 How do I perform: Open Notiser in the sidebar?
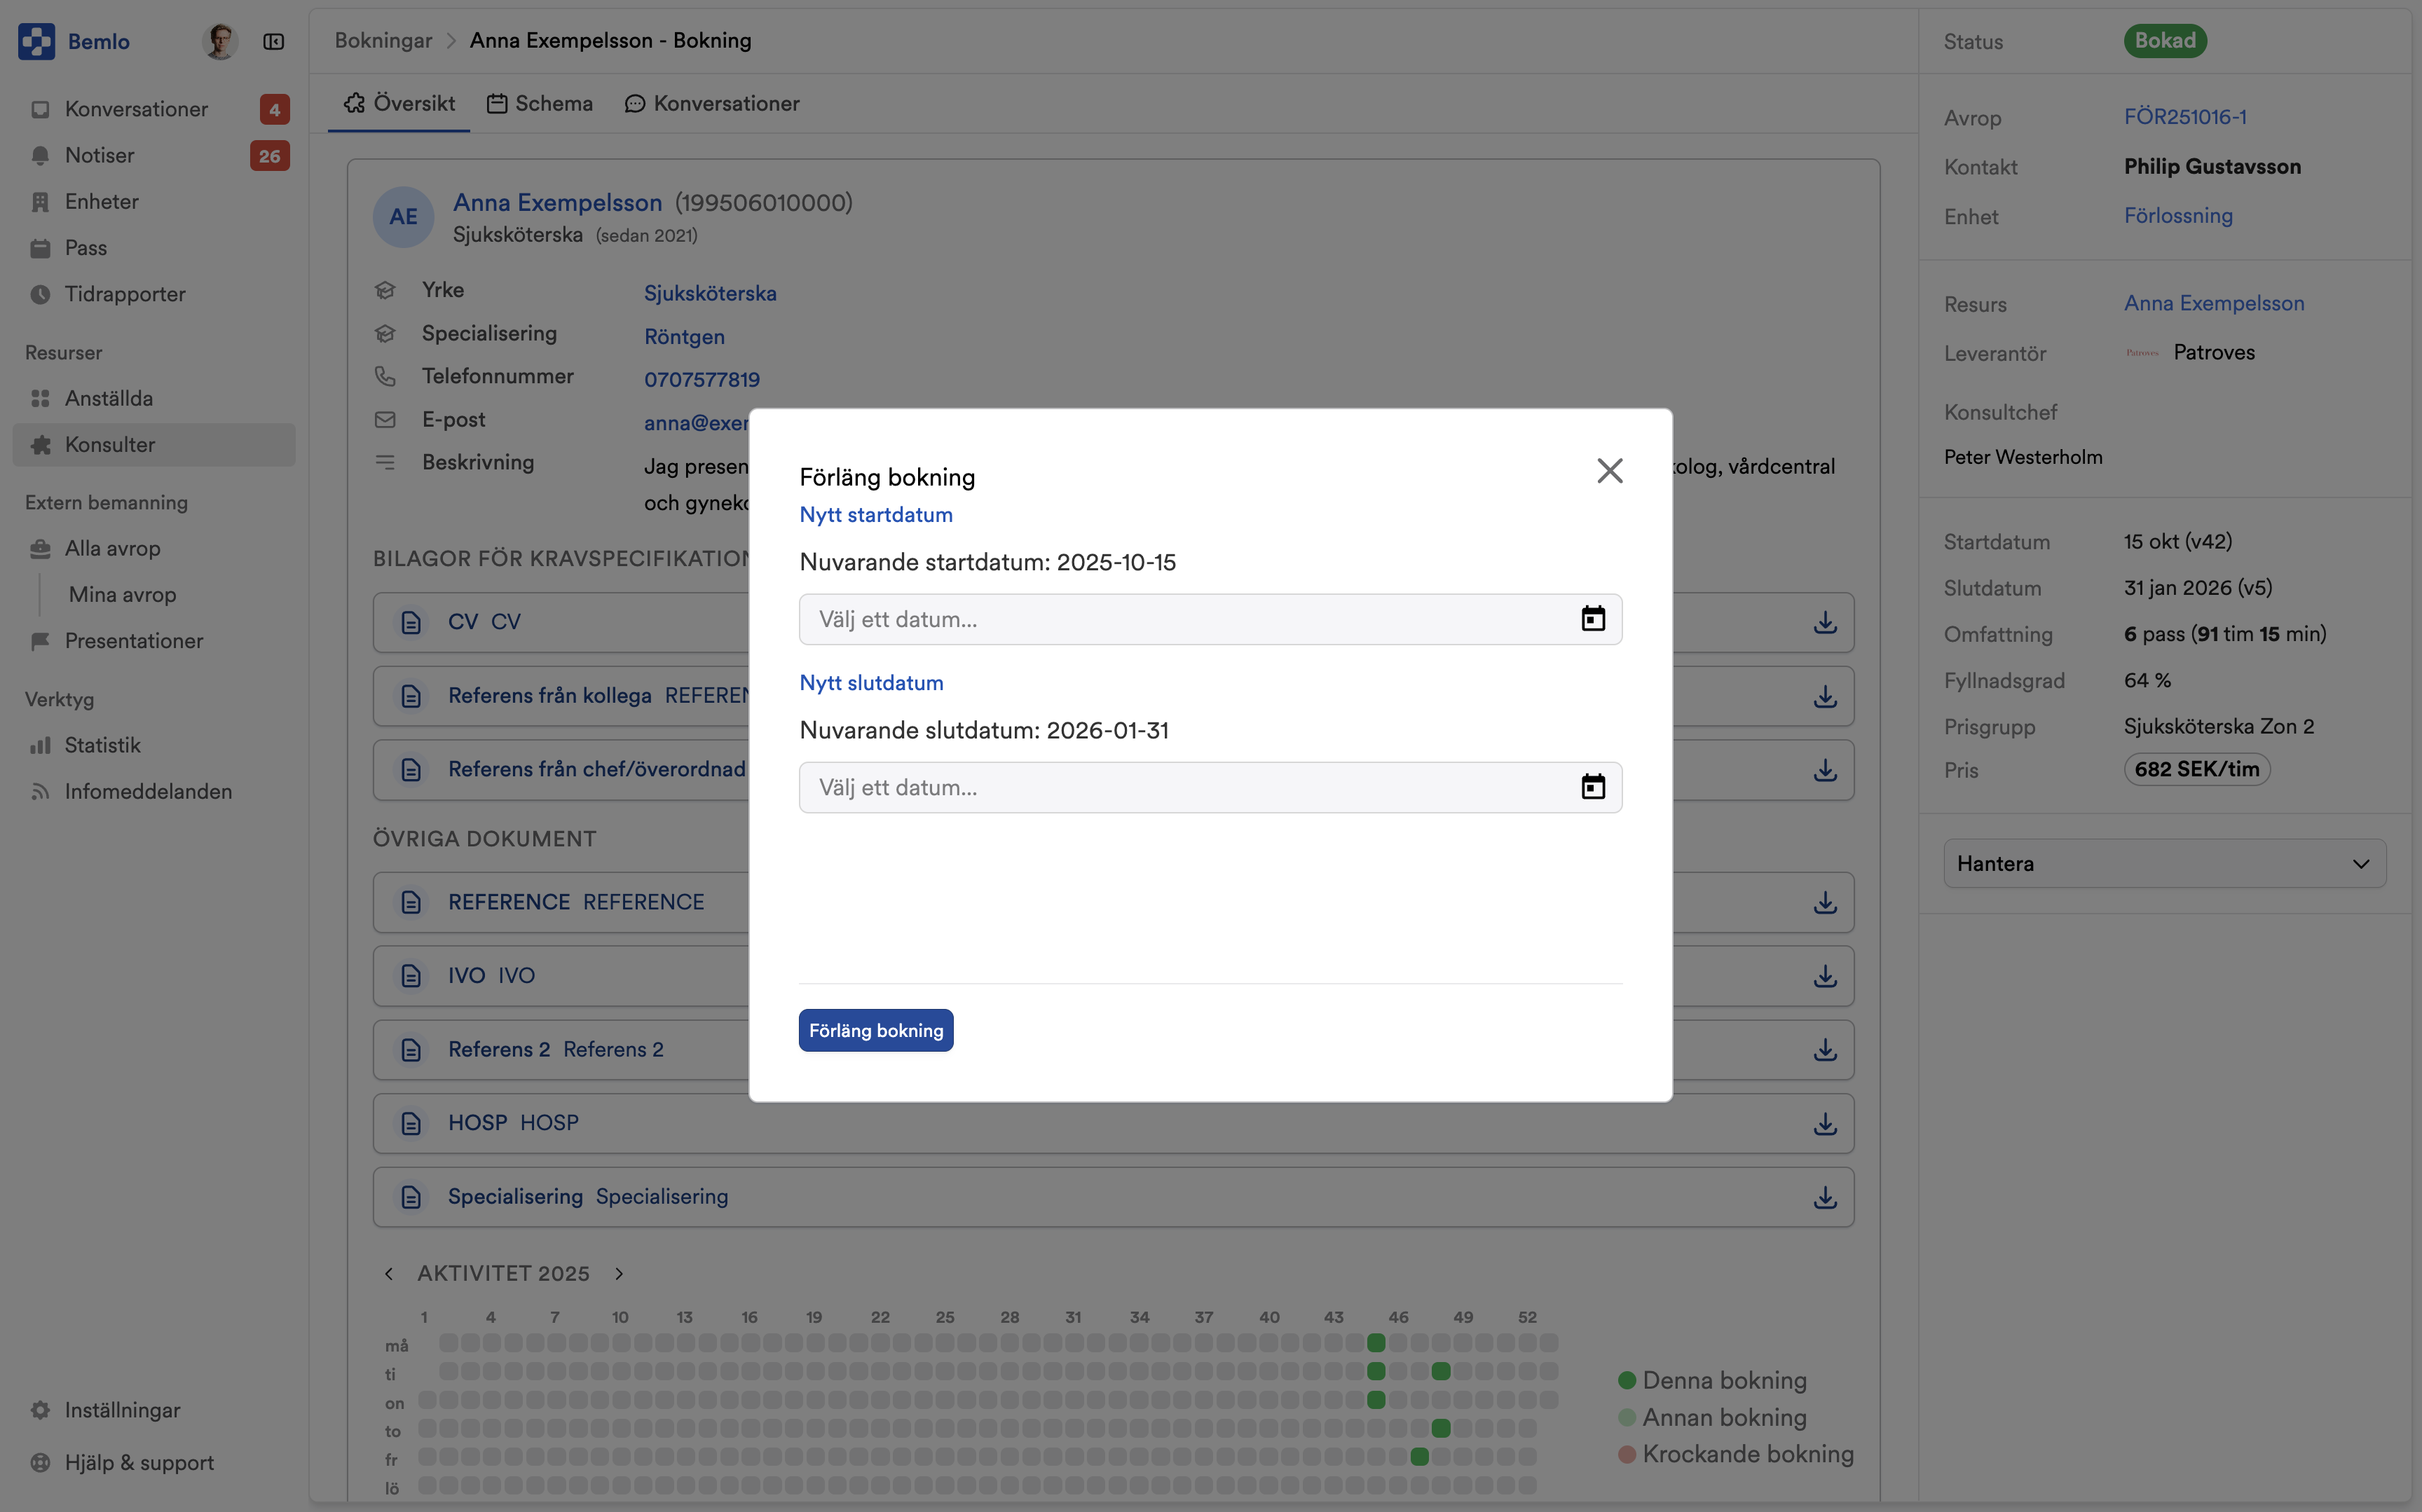pyautogui.click(x=154, y=155)
